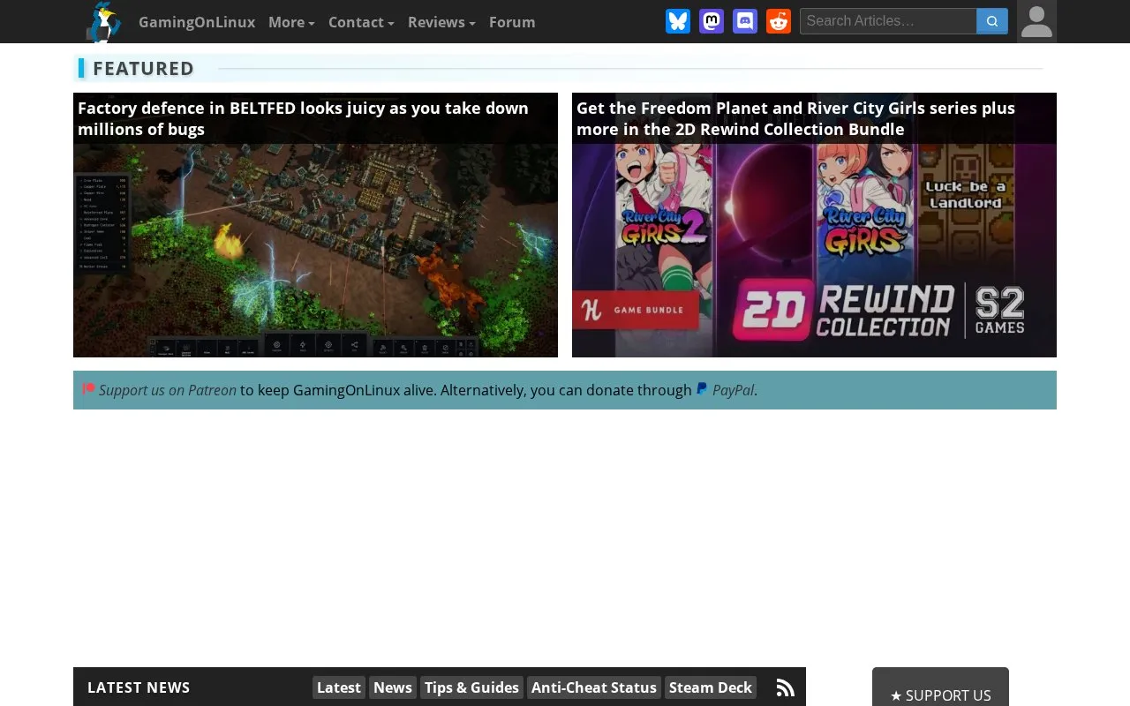Expand the More dropdown menu
The image size is (1130, 706).
[x=291, y=22]
